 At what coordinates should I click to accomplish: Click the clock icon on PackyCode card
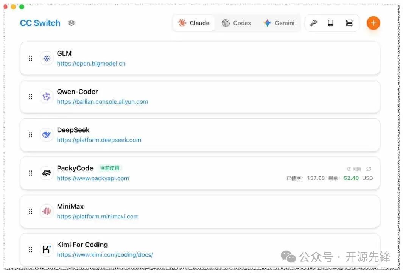(x=349, y=169)
